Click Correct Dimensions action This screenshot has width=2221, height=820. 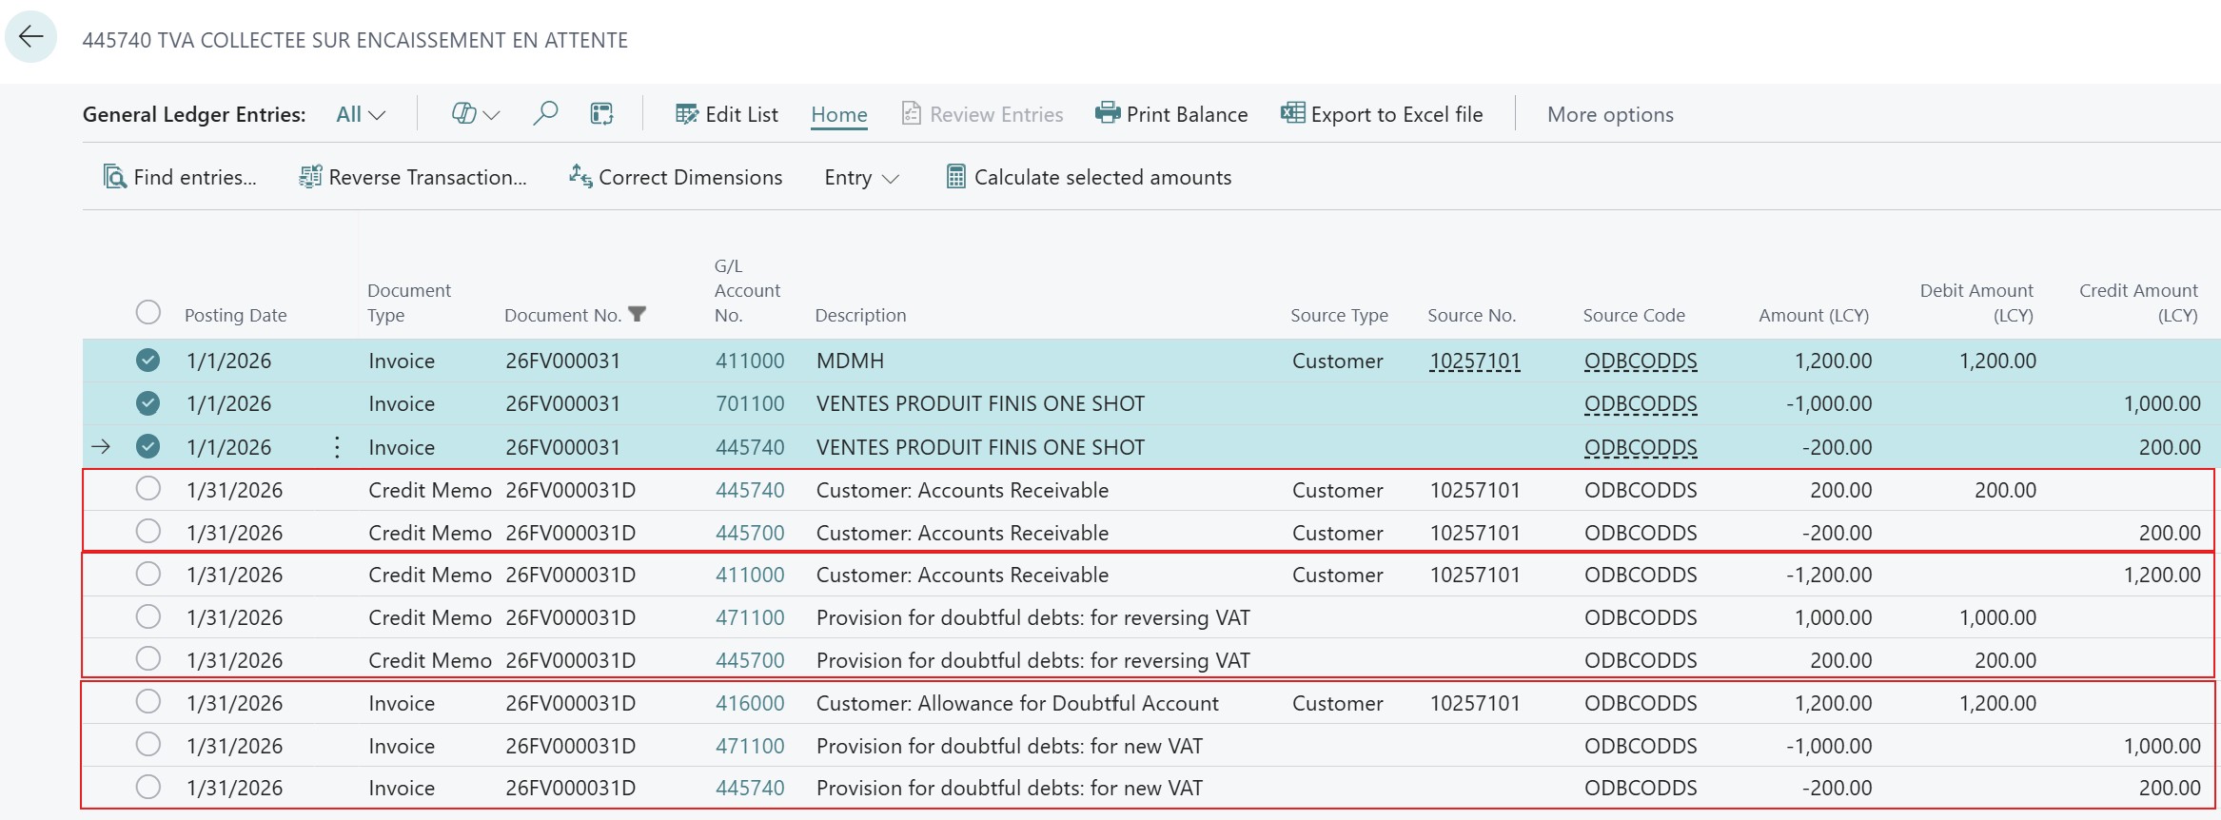[676, 177]
